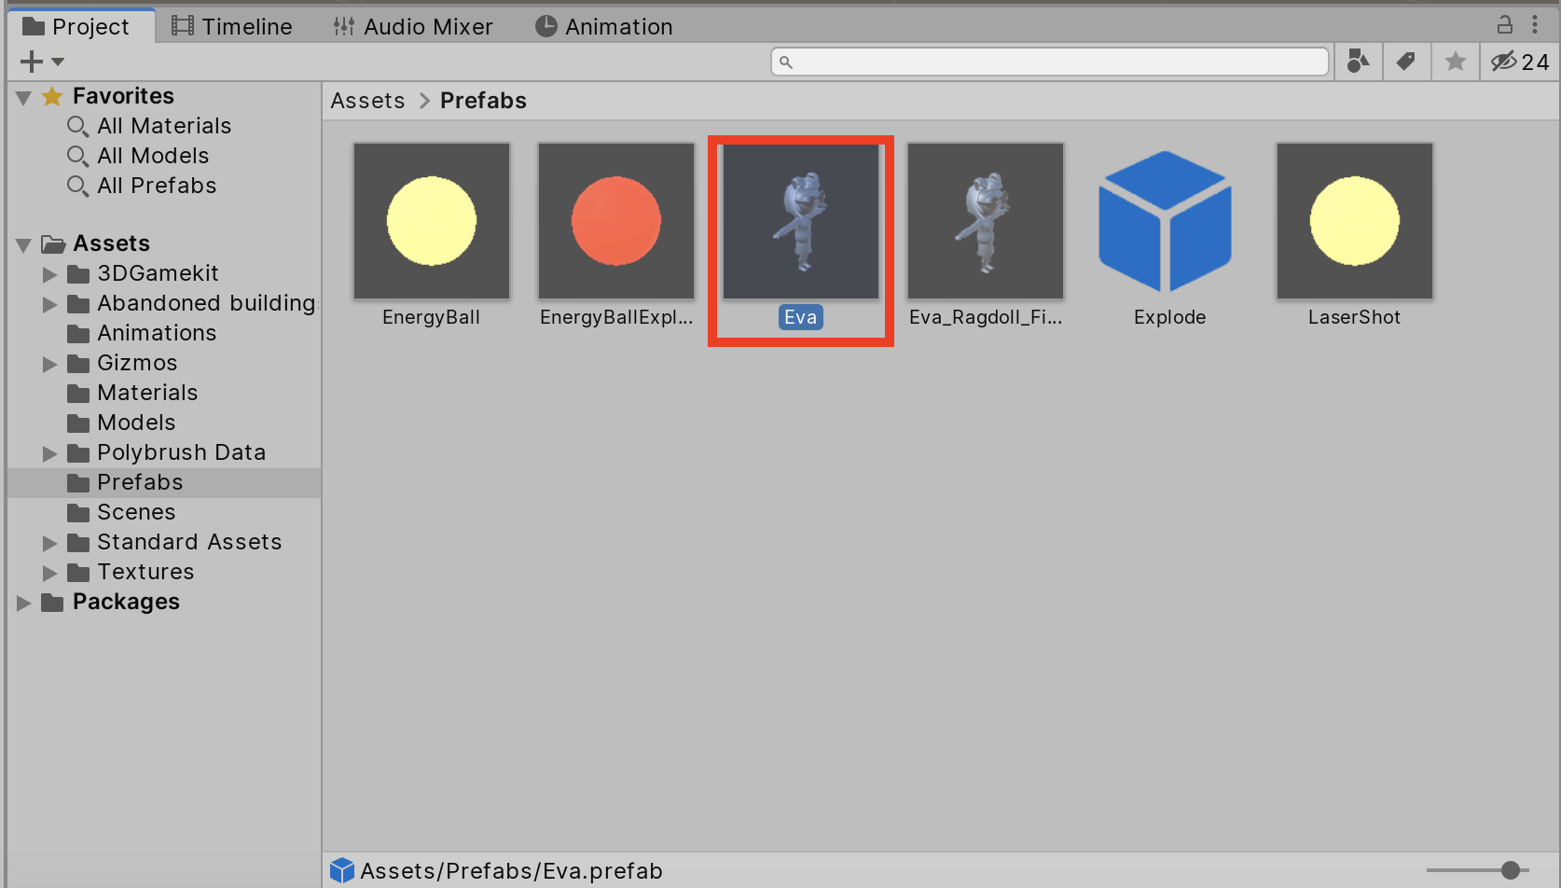Viewport: 1561px width, 888px height.
Task: Click the prefab cube icon in status bar
Action: [342, 870]
